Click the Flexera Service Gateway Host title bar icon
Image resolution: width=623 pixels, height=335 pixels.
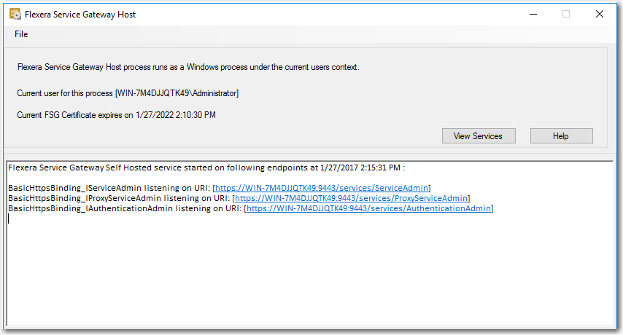(15, 15)
